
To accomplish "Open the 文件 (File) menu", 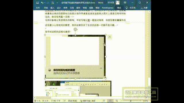I will (38, 8).
